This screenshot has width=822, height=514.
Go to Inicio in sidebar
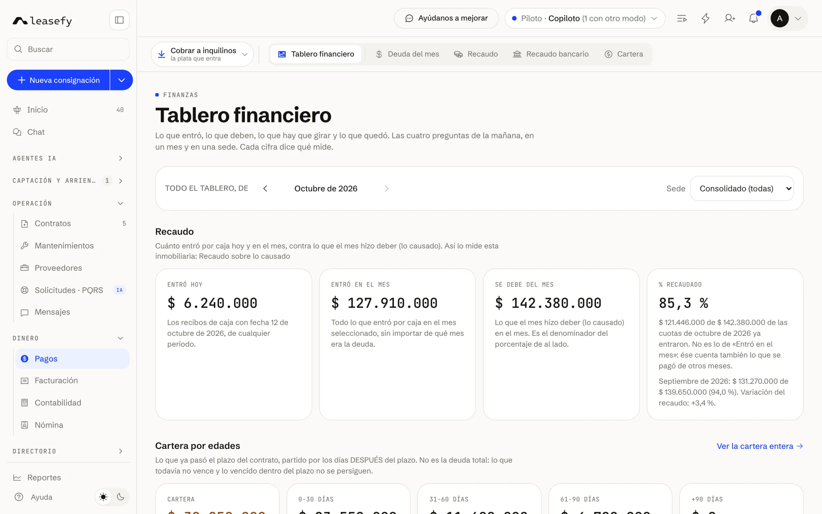click(x=68, y=110)
